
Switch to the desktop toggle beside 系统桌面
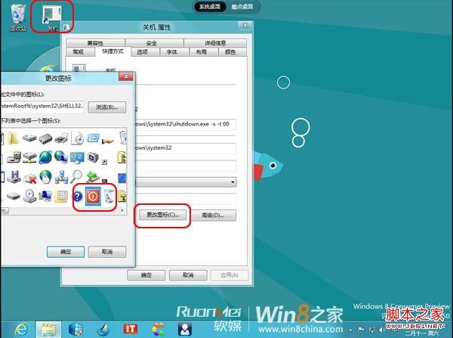pyautogui.click(x=242, y=6)
